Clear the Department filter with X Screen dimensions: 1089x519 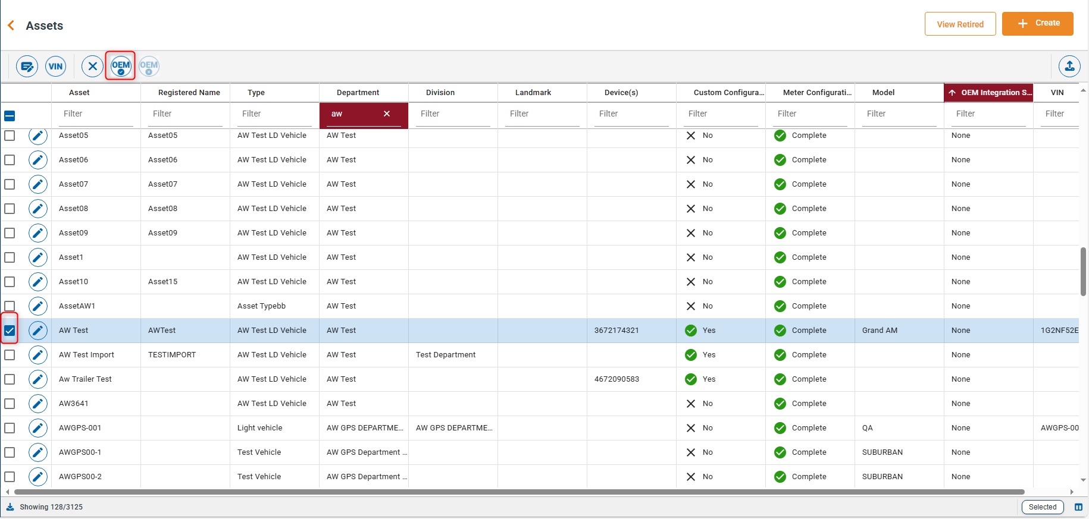pos(387,114)
